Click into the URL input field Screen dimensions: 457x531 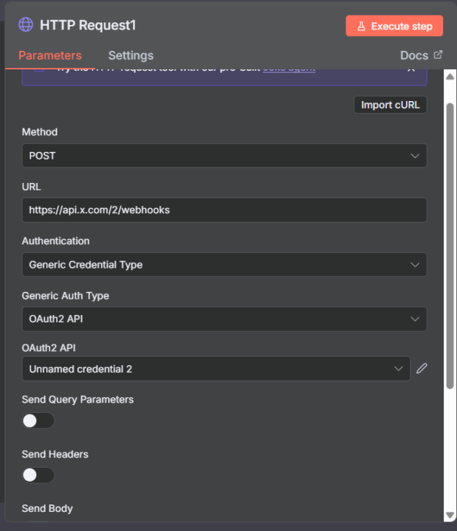pos(224,210)
